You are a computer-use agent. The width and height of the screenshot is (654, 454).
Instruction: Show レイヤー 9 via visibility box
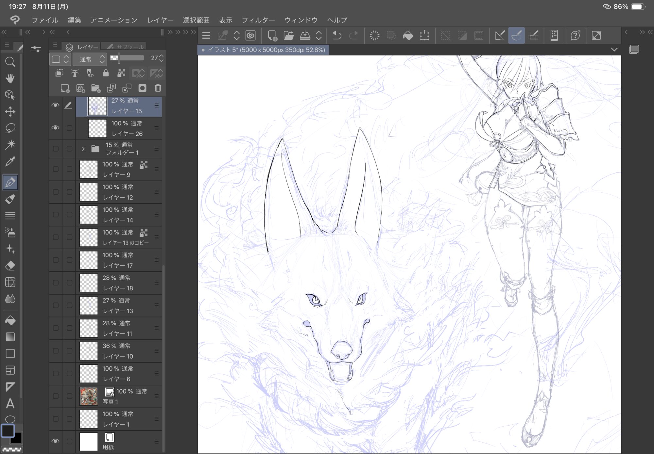(x=56, y=169)
